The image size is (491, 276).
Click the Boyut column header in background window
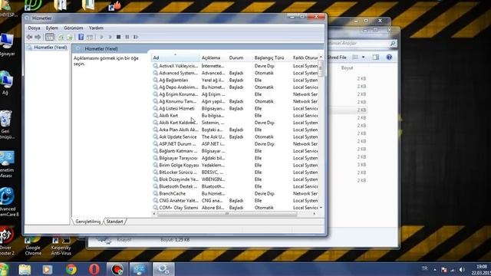point(347,67)
